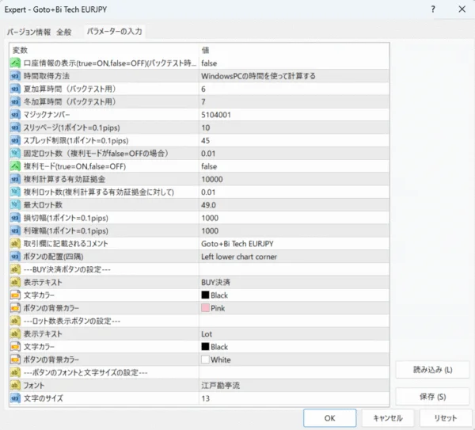Click the icon beside フォント parameter

click(x=16, y=385)
